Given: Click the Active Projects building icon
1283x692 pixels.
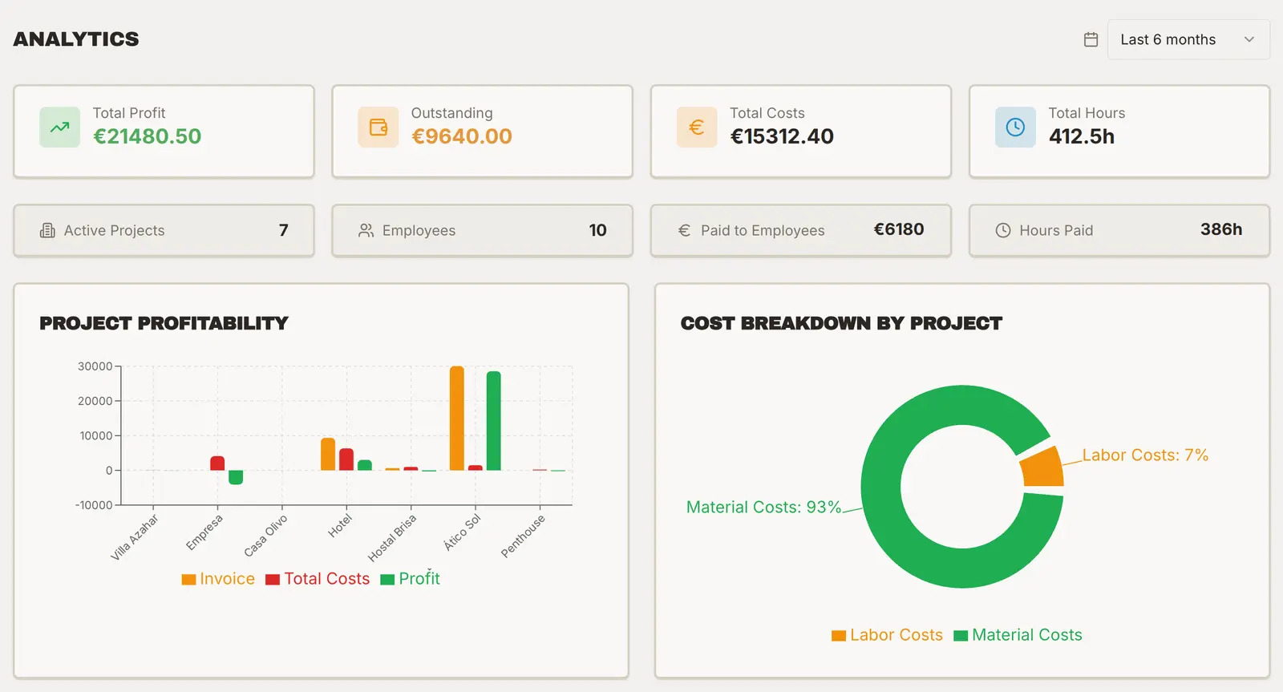Looking at the screenshot, I should pyautogui.click(x=47, y=231).
